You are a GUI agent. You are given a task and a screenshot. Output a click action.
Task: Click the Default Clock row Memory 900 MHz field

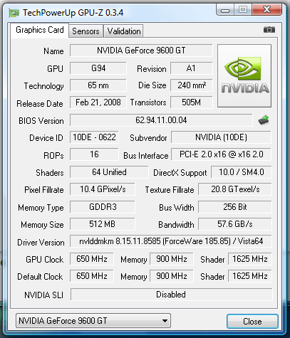pos(172,276)
